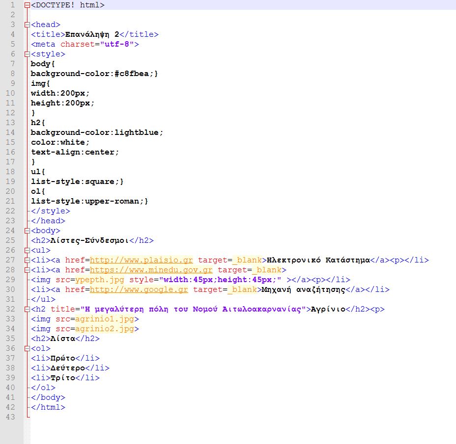Open the http://www.google.gr link
Image resolution: width=456 pixels, height=444 pixels.
[139, 289]
